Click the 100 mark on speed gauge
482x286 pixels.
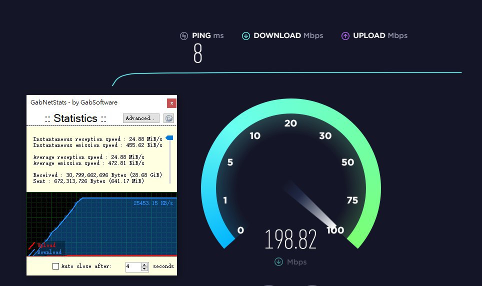[335, 230]
